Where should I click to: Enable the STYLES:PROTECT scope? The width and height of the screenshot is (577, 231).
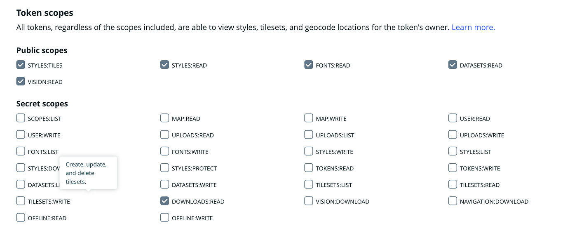point(164,168)
